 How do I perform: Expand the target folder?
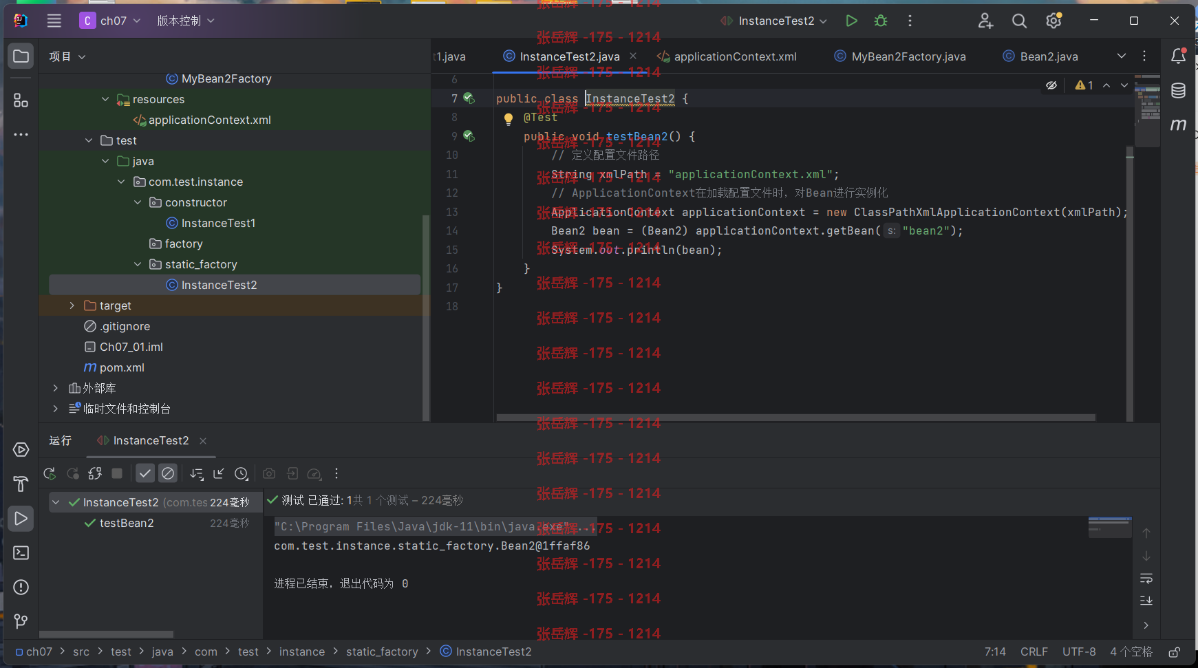[x=72, y=305]
